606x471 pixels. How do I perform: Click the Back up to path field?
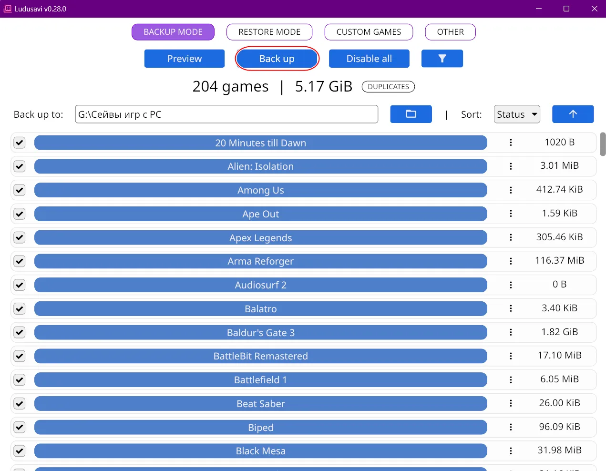click(226, 114)
